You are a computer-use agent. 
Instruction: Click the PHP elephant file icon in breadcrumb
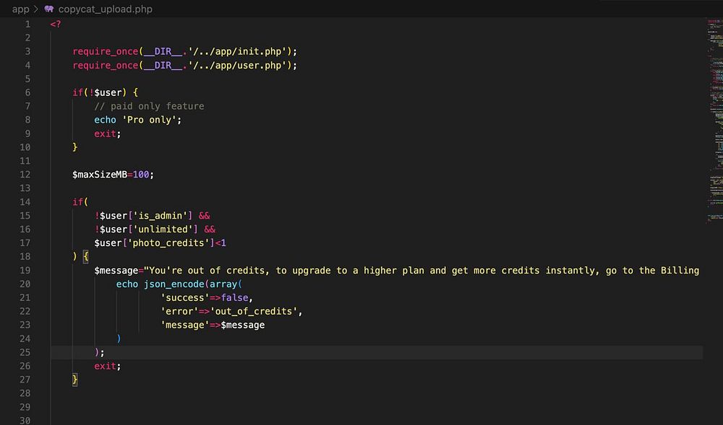(x=49, y=9)
